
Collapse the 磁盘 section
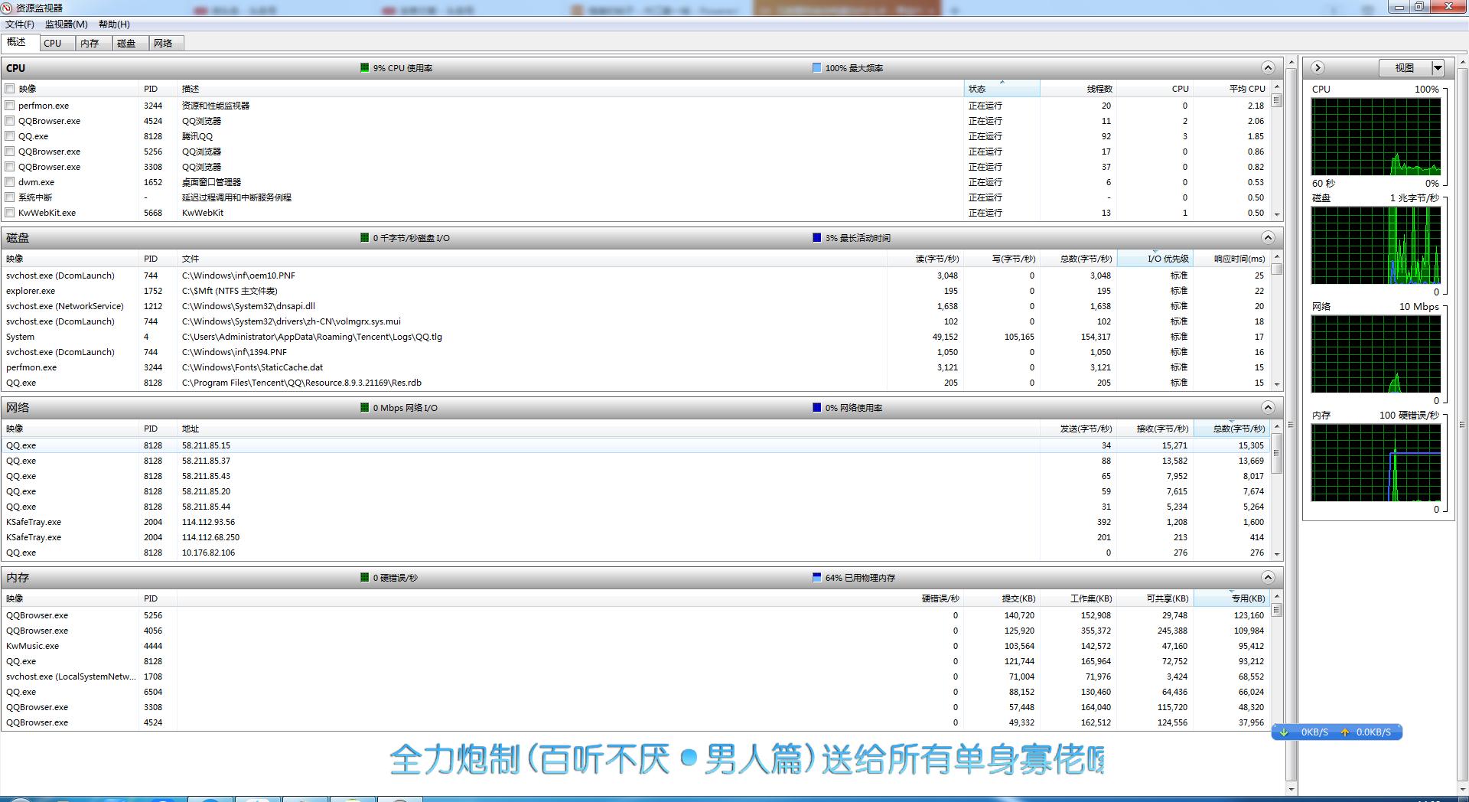(1268, 237)
